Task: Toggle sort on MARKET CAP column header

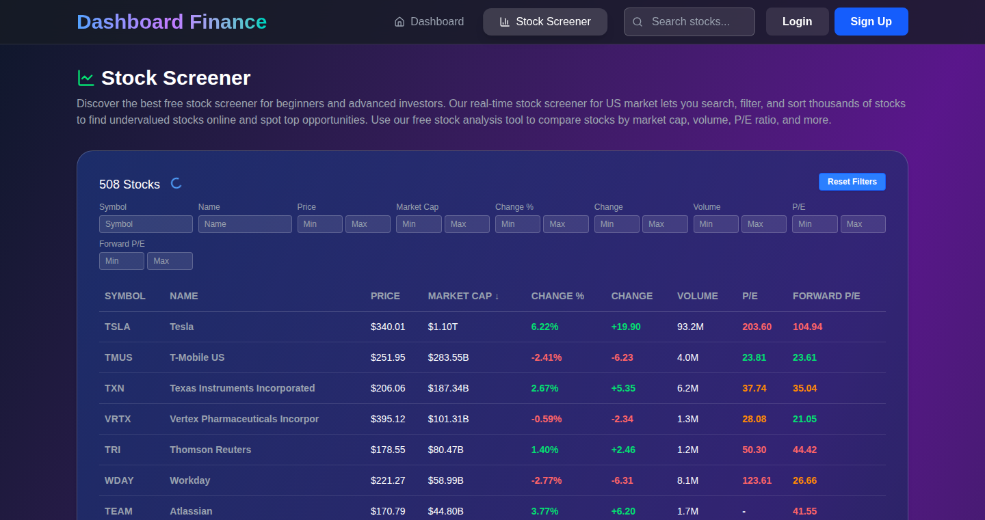Action: (464, 296)
